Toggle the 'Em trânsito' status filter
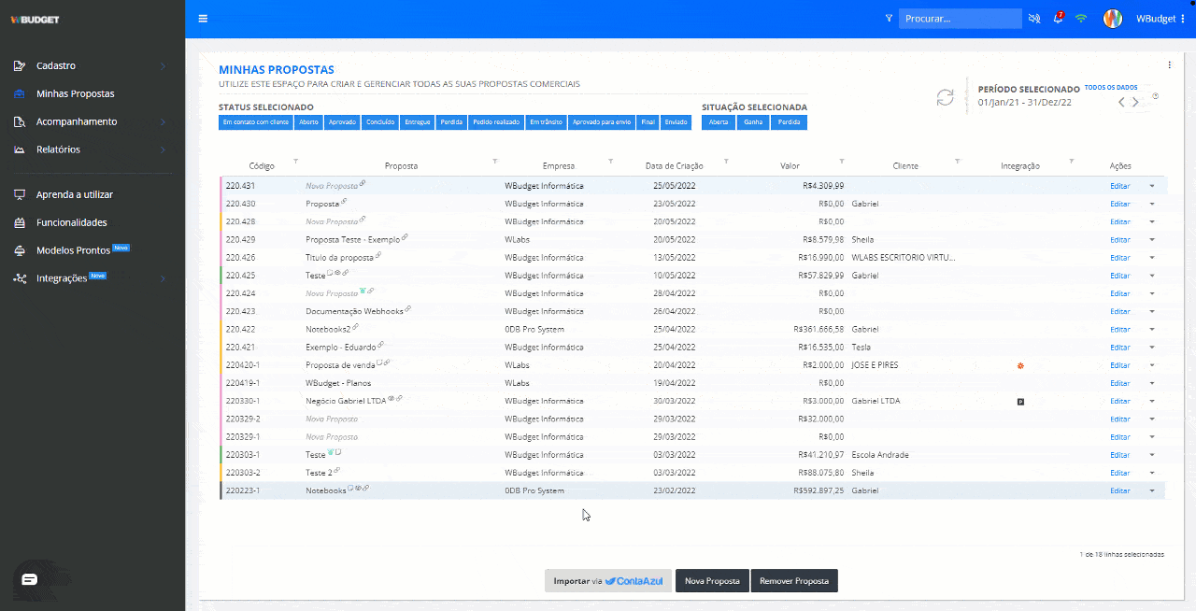Screen dimensions: 1196x611 coord(546,122)
